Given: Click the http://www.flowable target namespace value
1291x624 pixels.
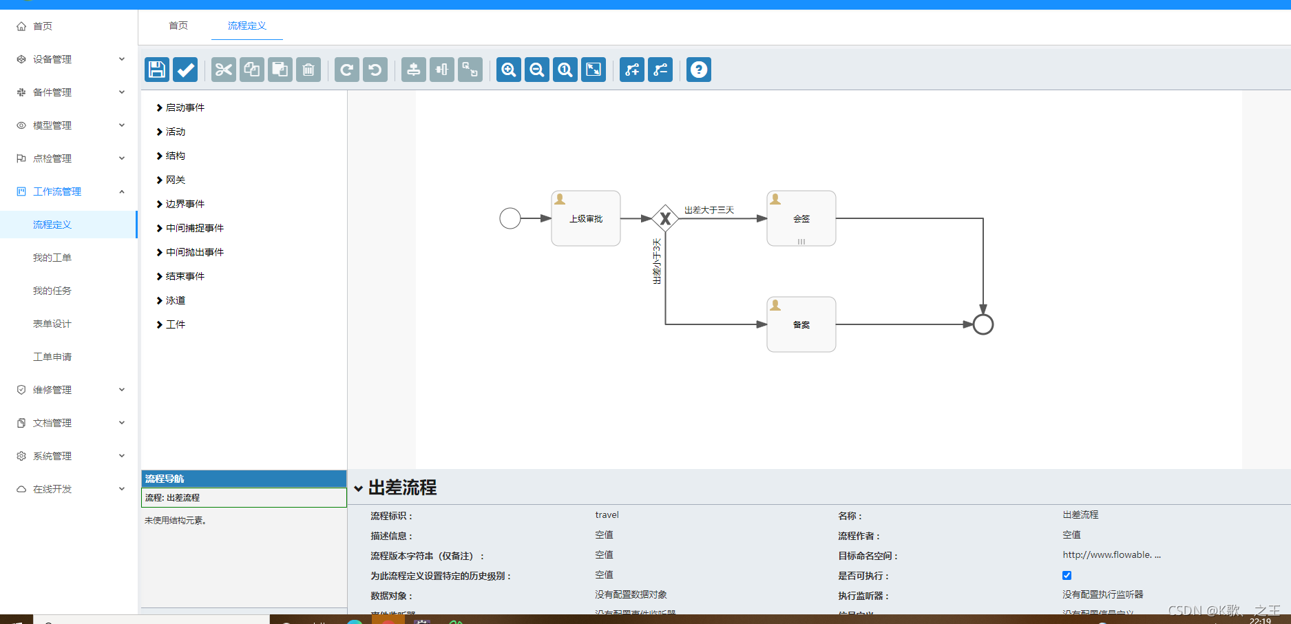Looking at the screenshot, I should point(1111,554).
